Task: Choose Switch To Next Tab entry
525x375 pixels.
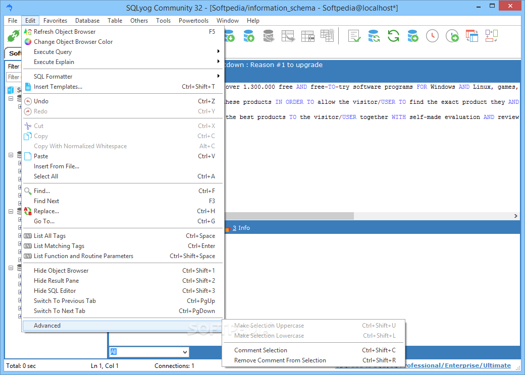Action: (x=123, y=311)
